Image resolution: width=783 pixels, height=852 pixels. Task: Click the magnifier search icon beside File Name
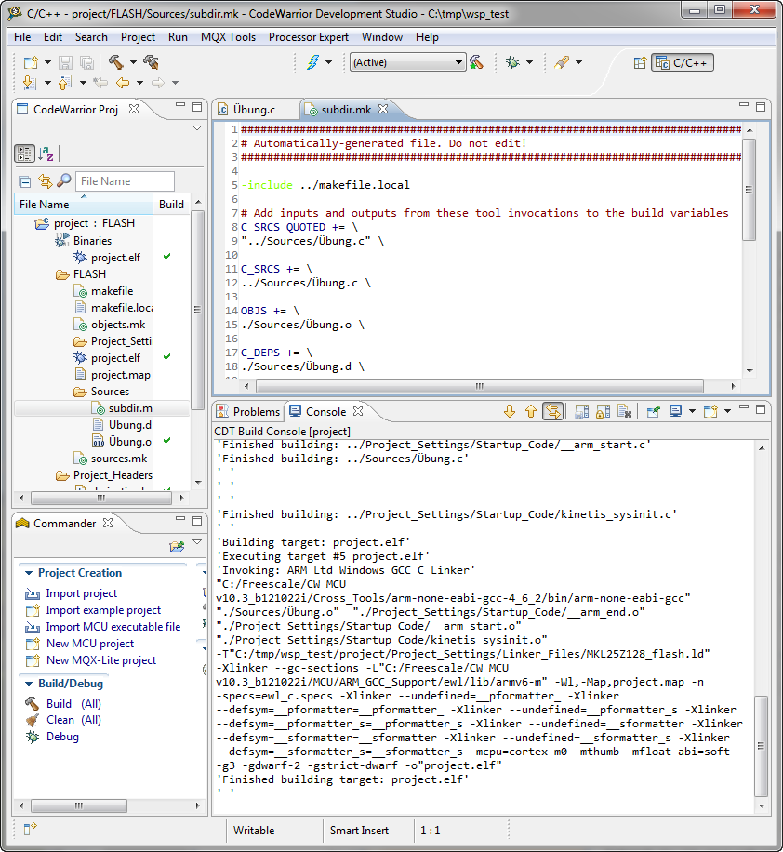coord(63,181)
